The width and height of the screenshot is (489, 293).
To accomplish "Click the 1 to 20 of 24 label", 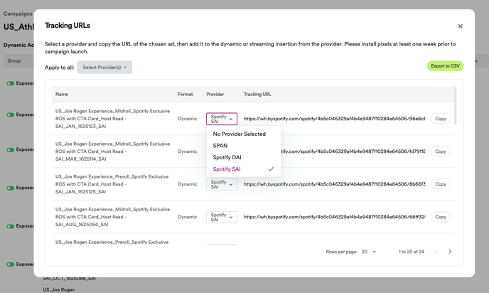I will point(411,252).
